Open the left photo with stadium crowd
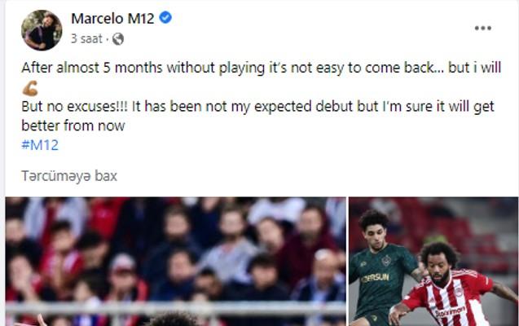Image resolution: width=519 pixels, height=326 pixels. [x=175, y=261]
